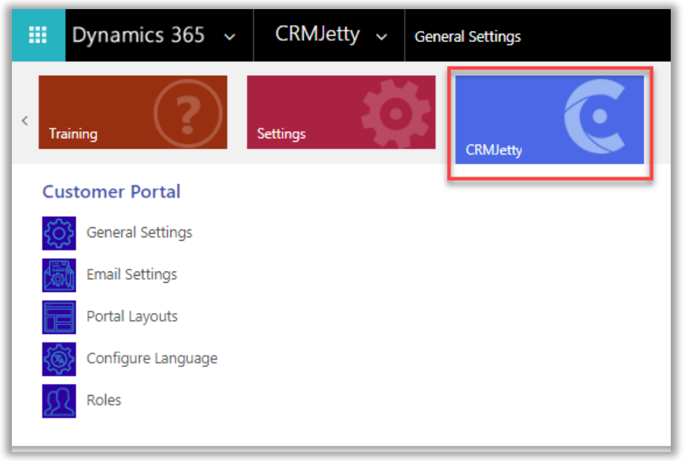Click the left arrow to go to previous tiles

(25, 121)
